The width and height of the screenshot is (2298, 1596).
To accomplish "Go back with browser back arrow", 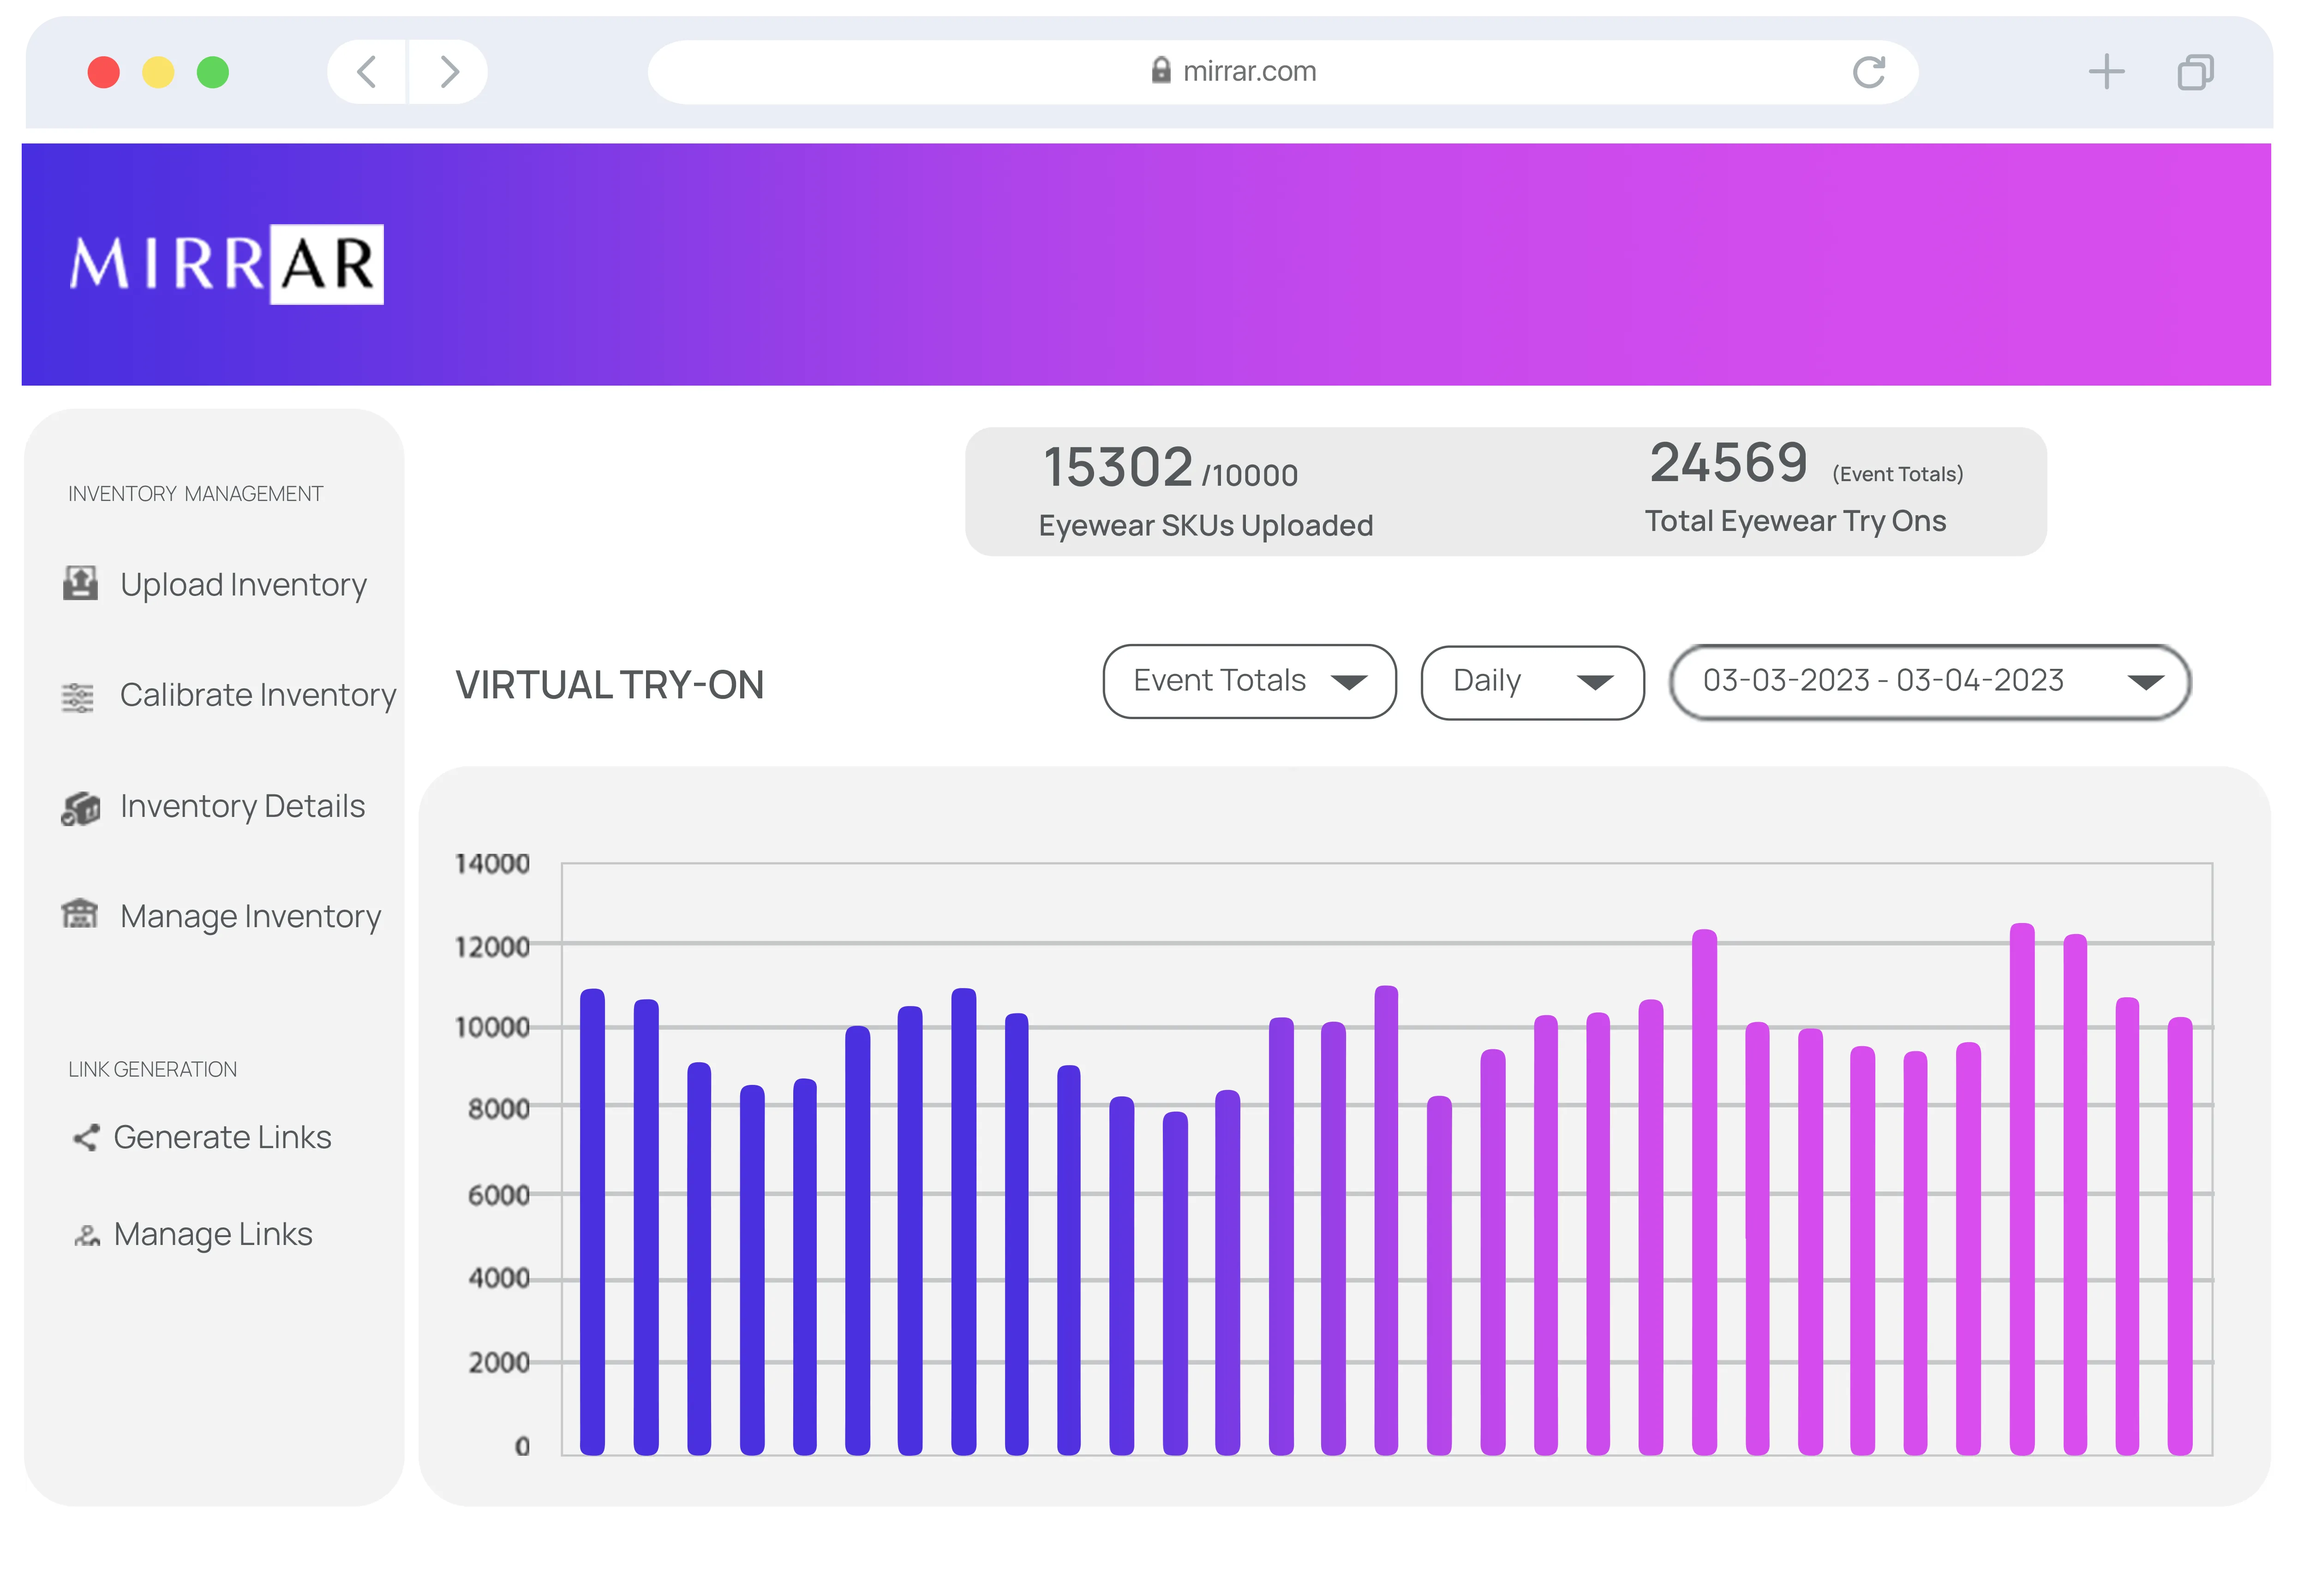I will coord(367,72).
